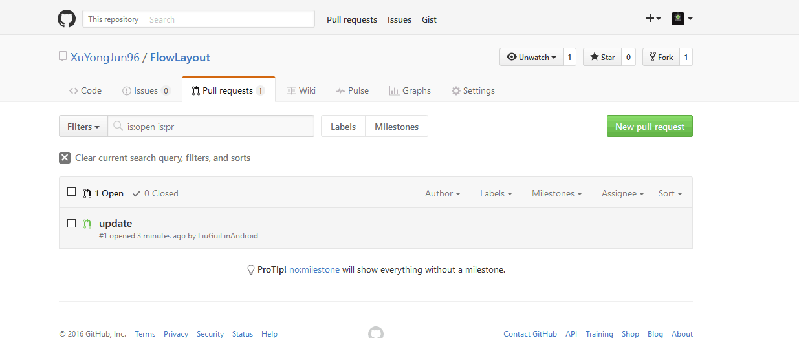Click the plus create-new icon
799x338 pixels.
tap(653, 19)
